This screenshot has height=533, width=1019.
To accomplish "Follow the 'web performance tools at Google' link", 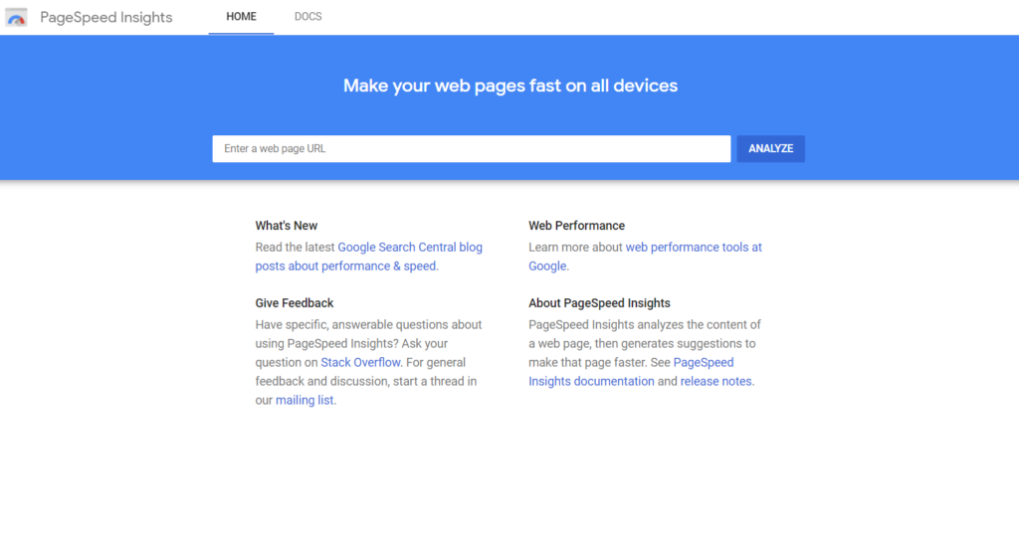I will pyautogui.click(x=645, y=257).
